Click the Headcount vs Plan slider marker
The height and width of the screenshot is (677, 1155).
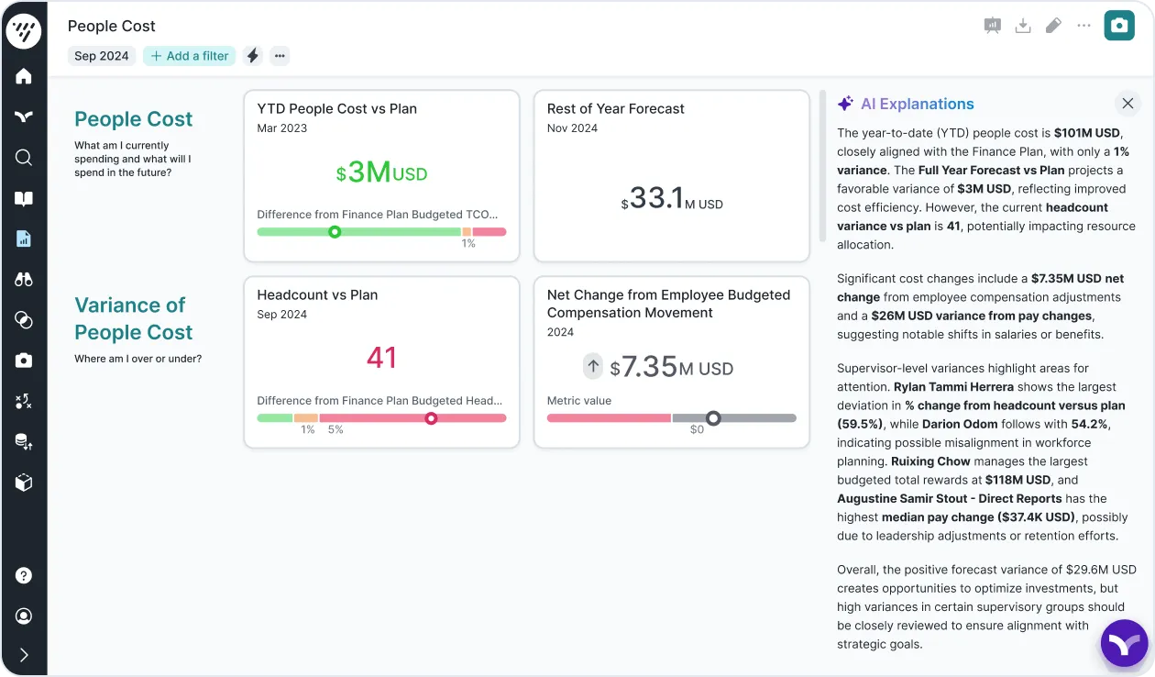431,418
